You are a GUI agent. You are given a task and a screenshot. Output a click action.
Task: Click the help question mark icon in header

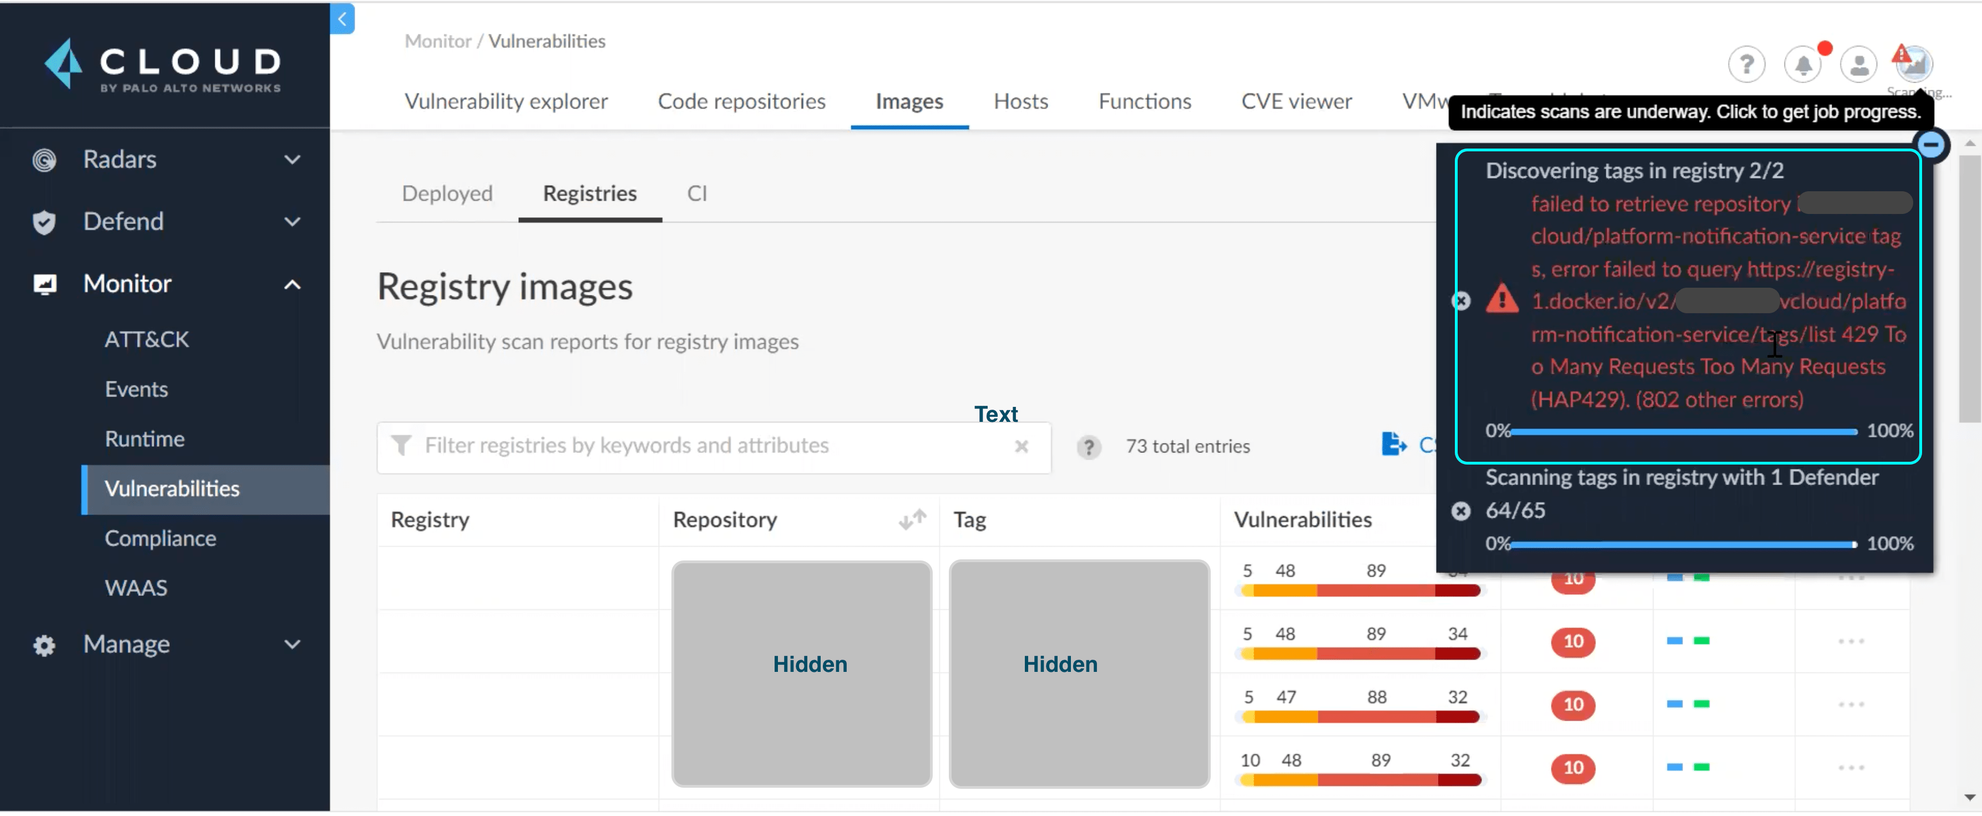click(1746, 64)
